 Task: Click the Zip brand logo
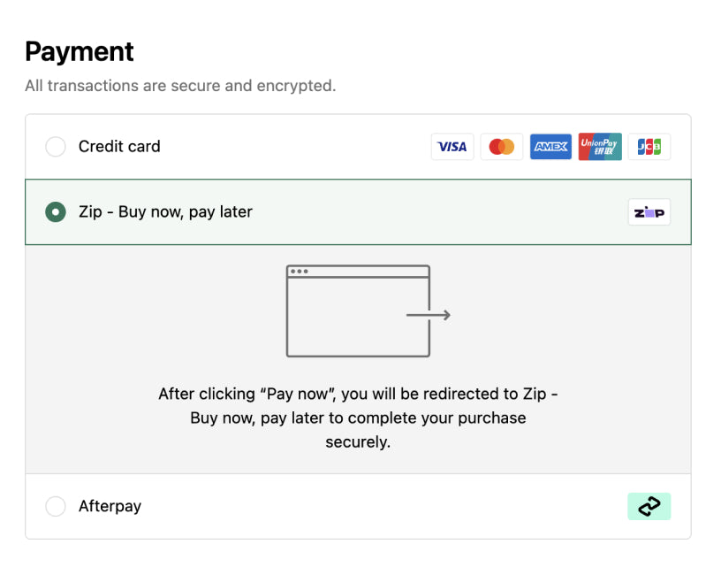(x=649, y=212)
